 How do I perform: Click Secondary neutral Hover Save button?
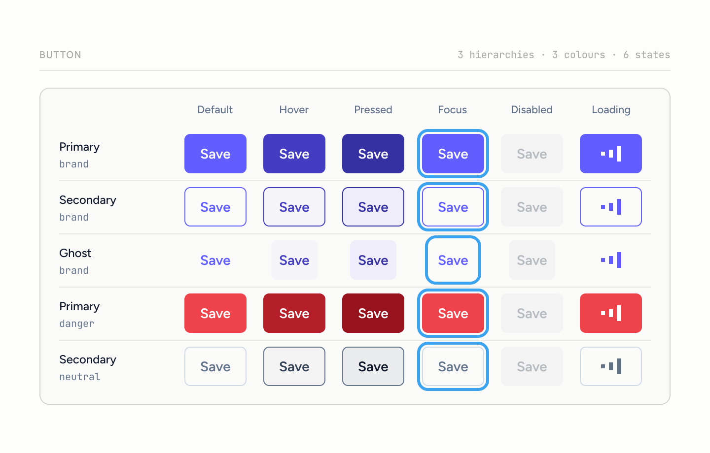294,366
